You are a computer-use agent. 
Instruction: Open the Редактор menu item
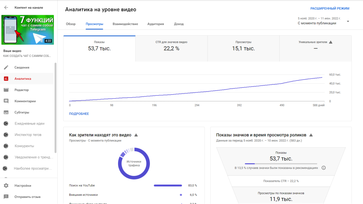click(21, 90)
